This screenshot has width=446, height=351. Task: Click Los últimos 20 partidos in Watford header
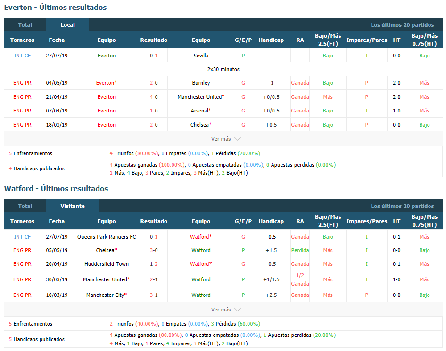[x=402, y=206]
